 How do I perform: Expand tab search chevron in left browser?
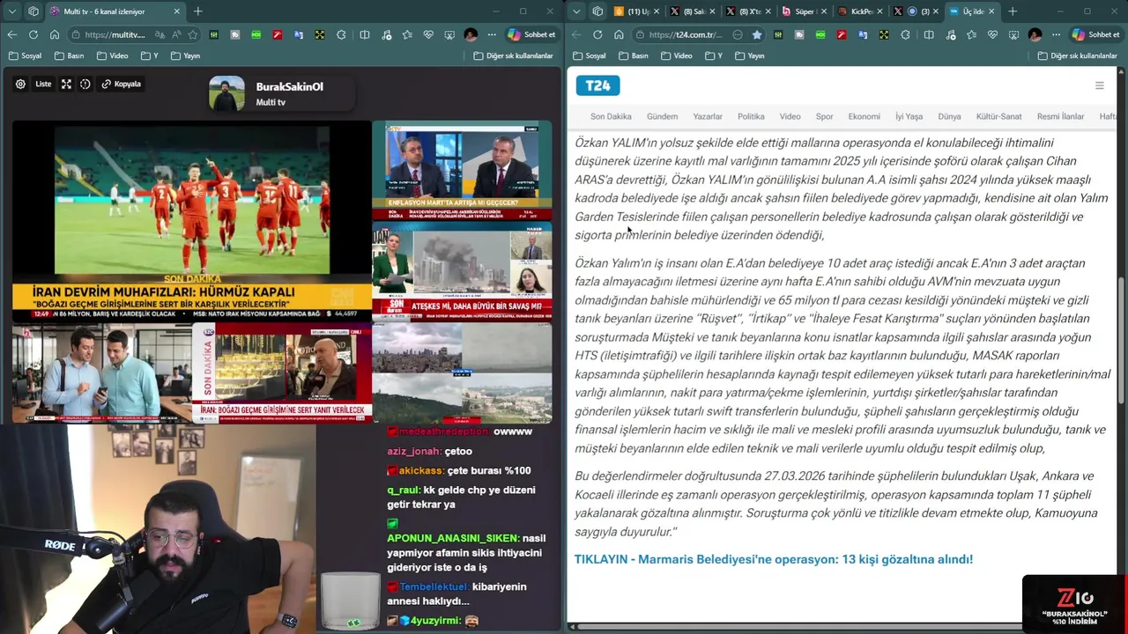coord(12,11)
